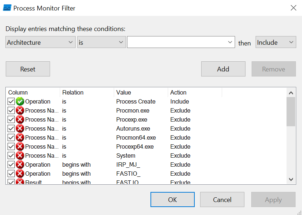The height and width of the screenshot is (215, 302).
Task: Click the Value header in filter list
Action: (141, 92)
